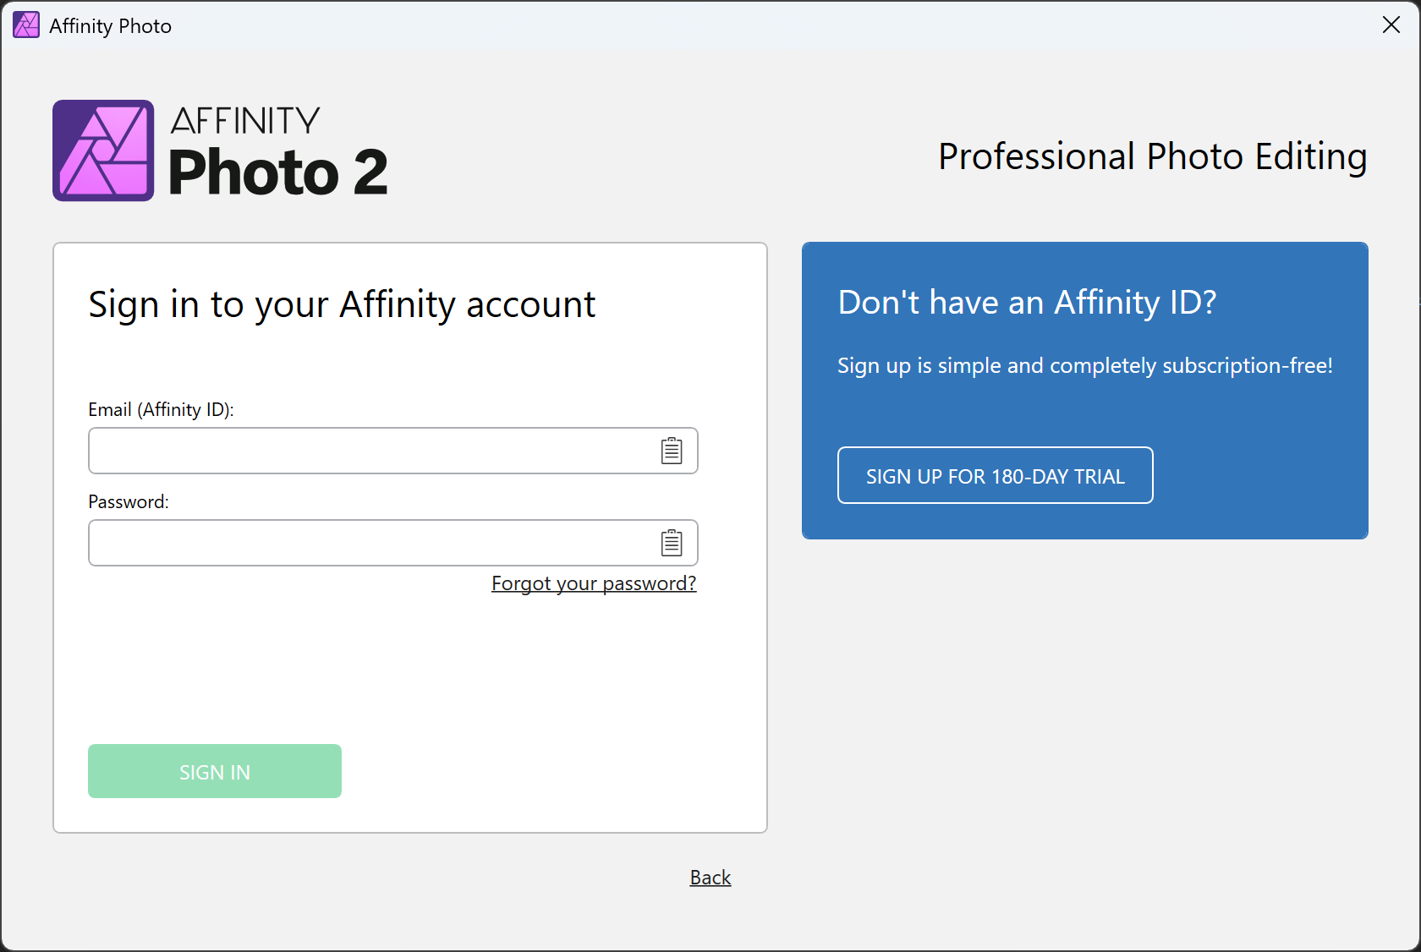Open the Forgot your password link
The height and width of the screenshot is (952, 1421).
tap(594, 583)
